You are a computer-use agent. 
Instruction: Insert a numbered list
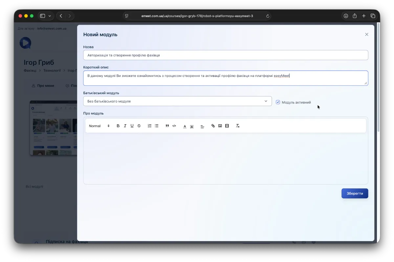pyautogui.click(x=150, y=126)
